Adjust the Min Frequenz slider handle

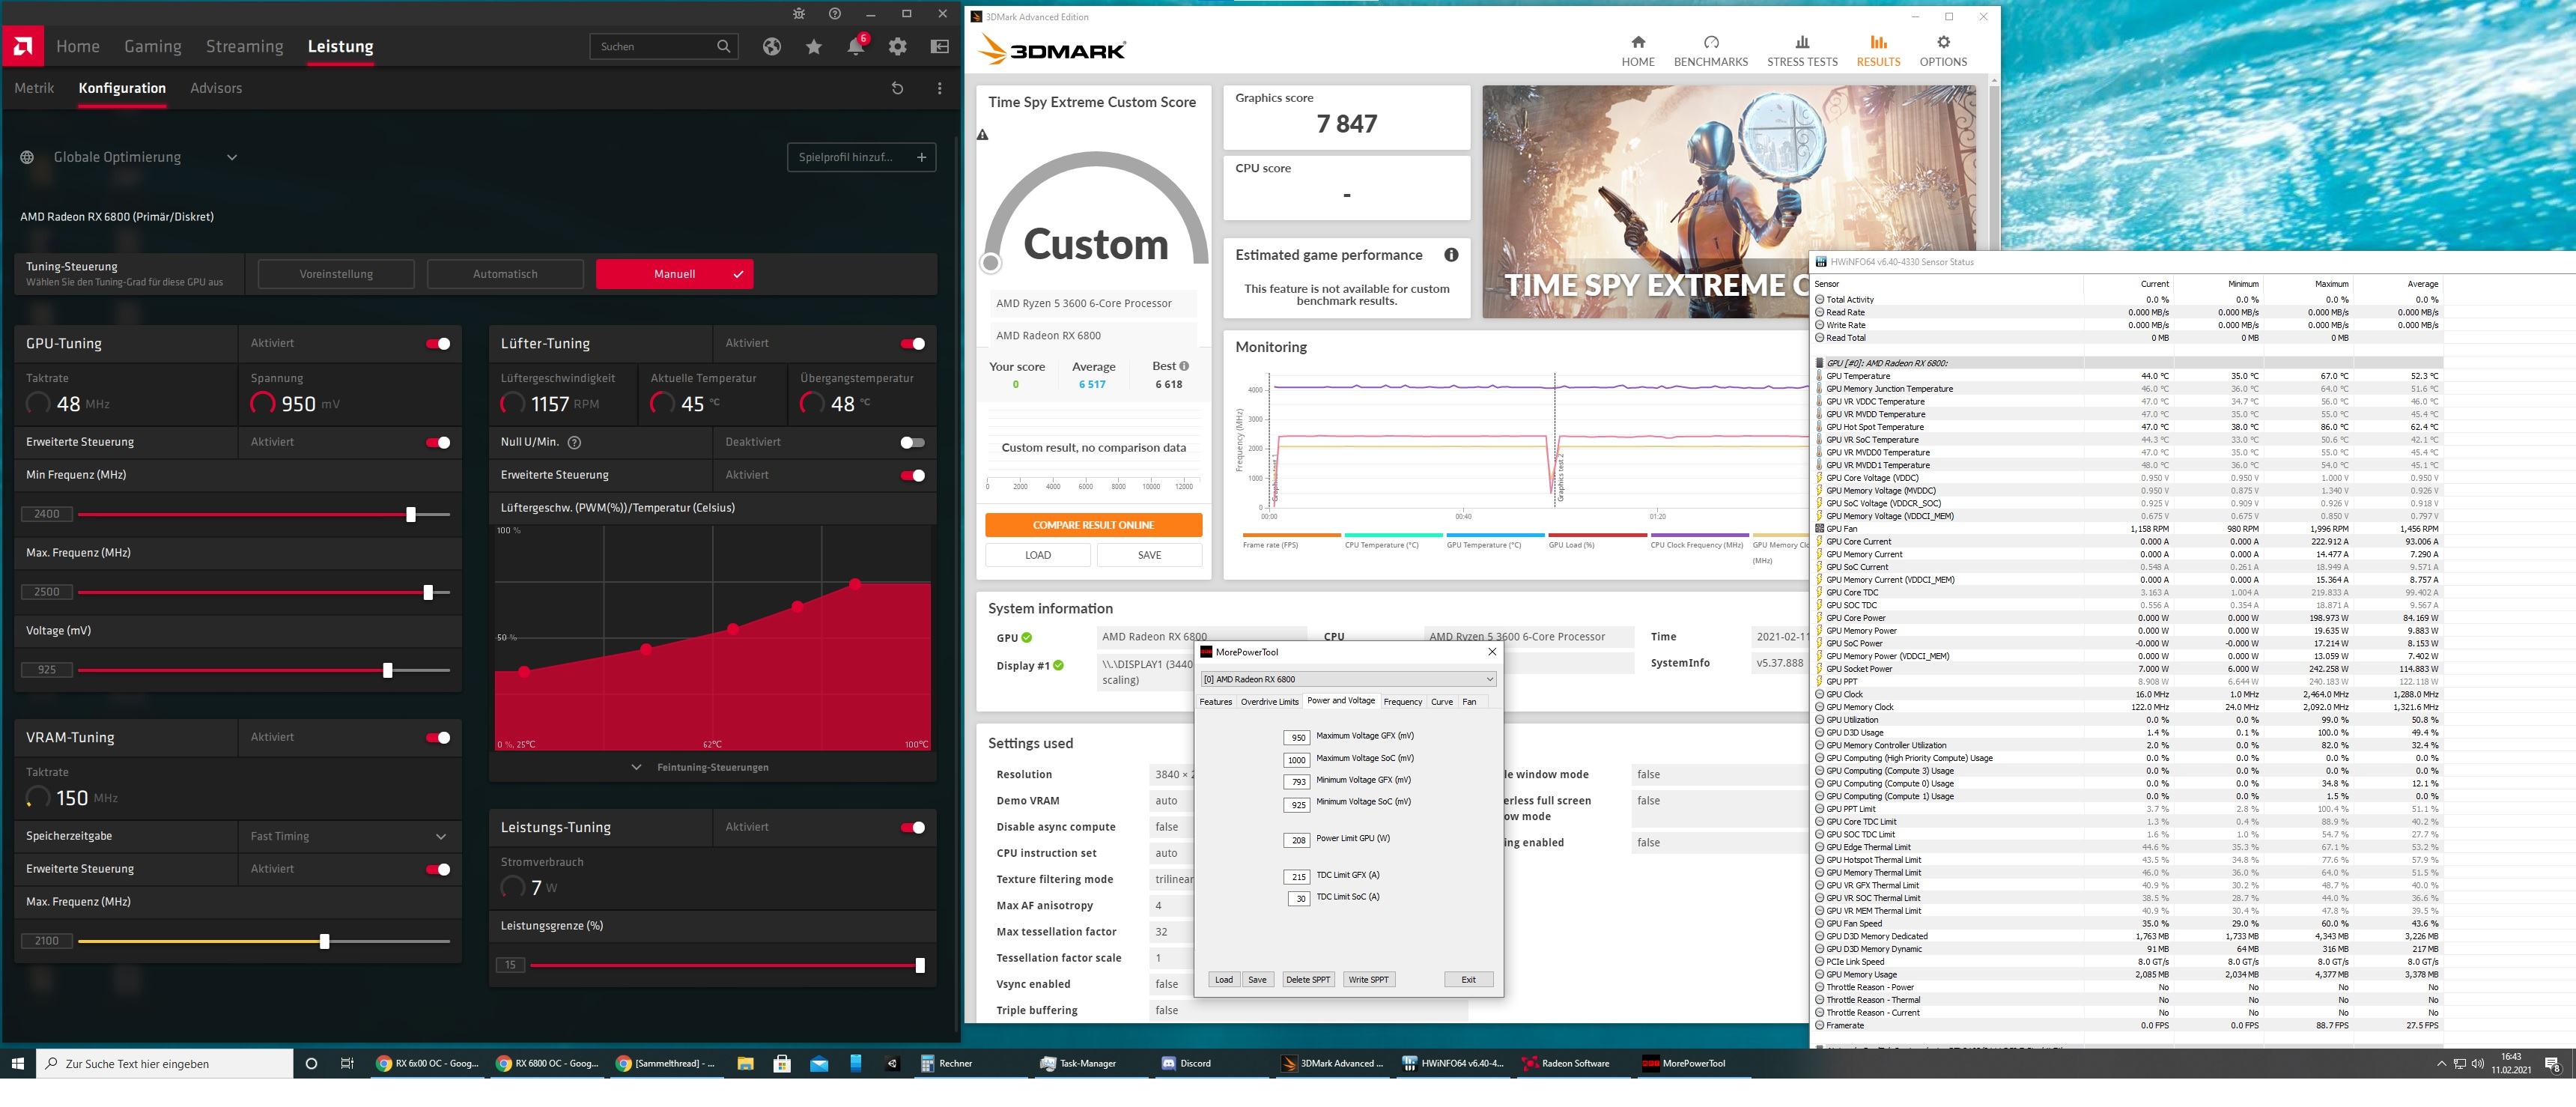(x=411, y=514)
